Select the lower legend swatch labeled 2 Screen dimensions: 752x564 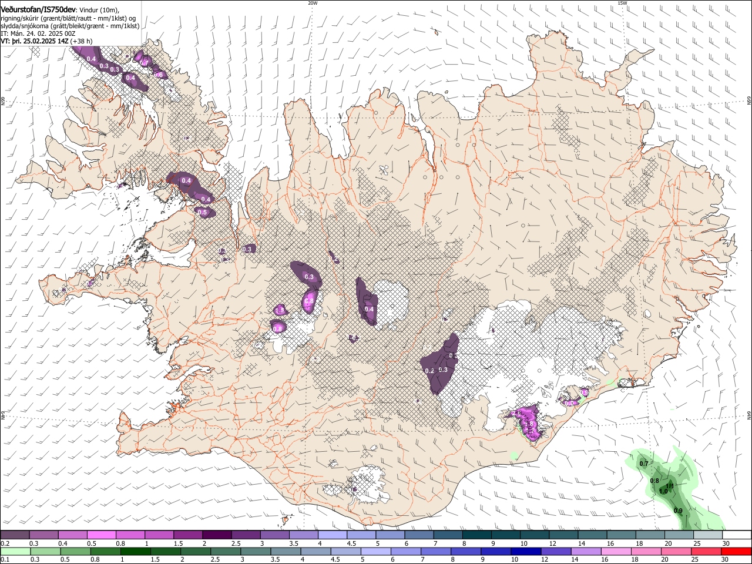click(195, 551)
